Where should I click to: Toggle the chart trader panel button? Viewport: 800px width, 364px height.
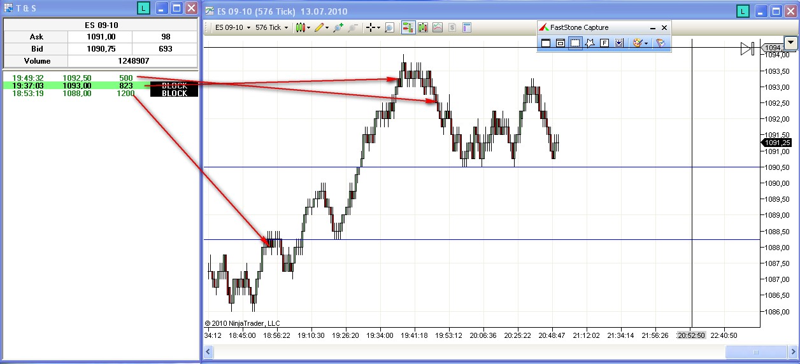408,27
